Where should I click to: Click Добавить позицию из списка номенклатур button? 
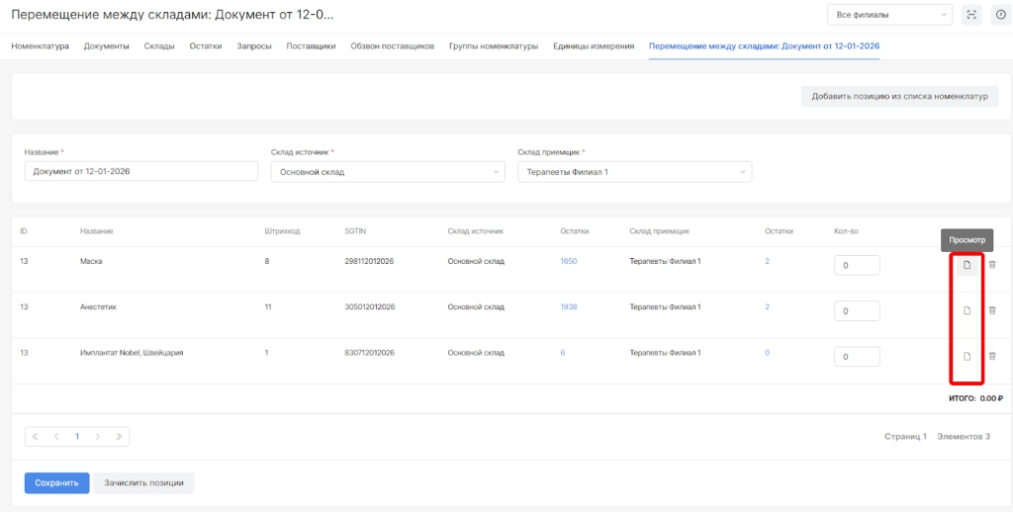899,96
